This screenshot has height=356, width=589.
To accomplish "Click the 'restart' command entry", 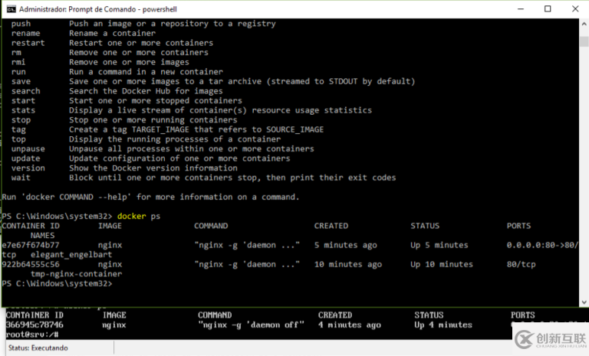I will coord(28,43).
